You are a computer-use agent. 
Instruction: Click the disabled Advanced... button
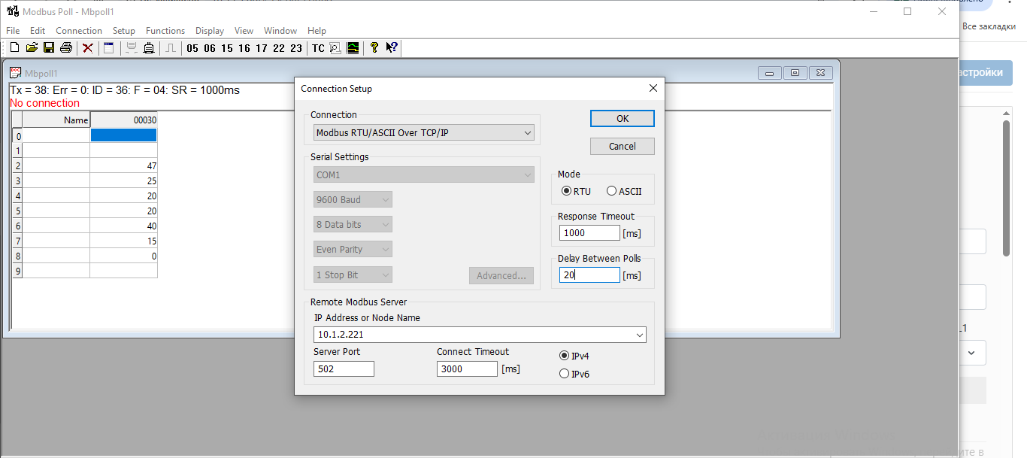click(x=501, y=275)
